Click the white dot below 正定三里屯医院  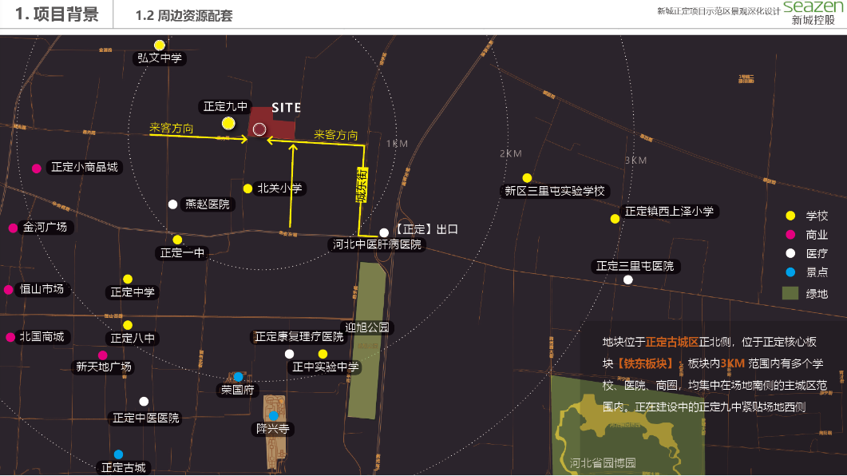click(627, 280)
